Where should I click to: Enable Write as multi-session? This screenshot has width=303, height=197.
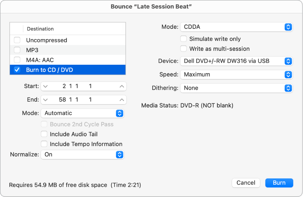pos(183,49)
